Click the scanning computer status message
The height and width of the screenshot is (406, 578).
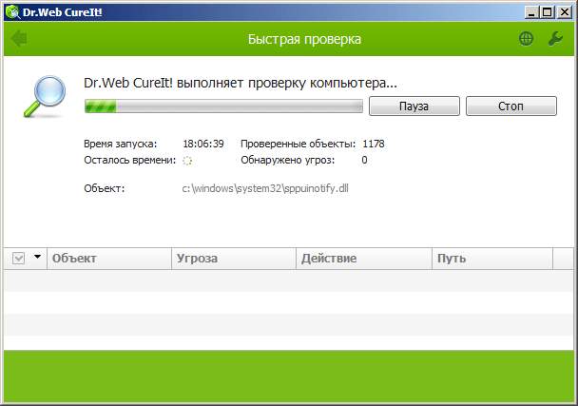pyautogui.click(x=241, y=83)
